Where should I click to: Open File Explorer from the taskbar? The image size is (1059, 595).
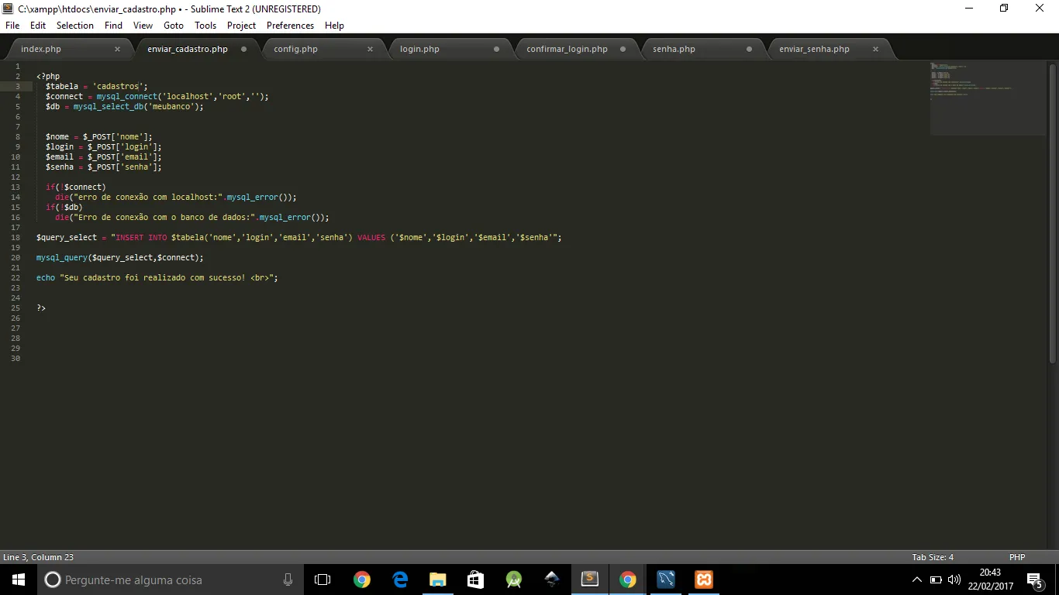[438, 580]
